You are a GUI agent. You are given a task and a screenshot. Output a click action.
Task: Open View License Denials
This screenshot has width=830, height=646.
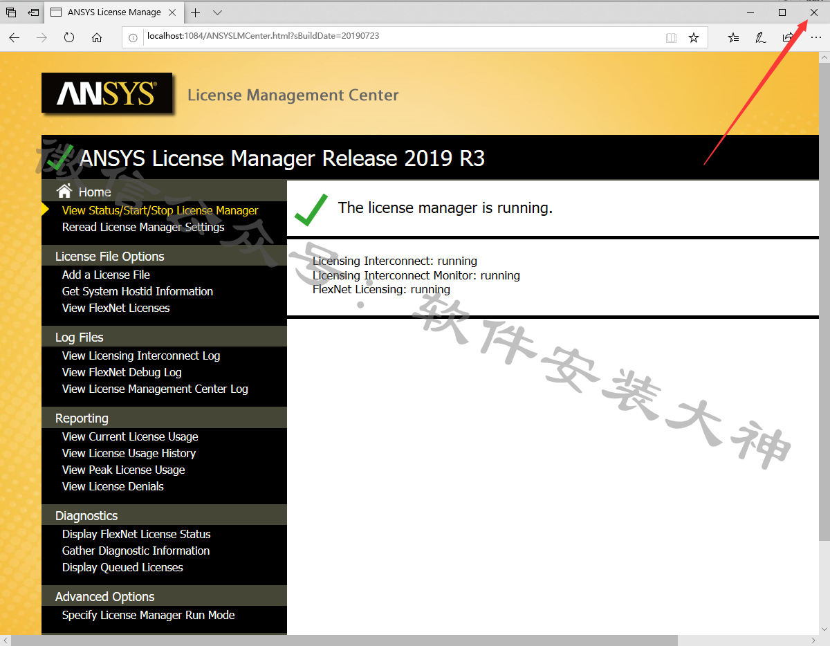(x=113, y=486)
